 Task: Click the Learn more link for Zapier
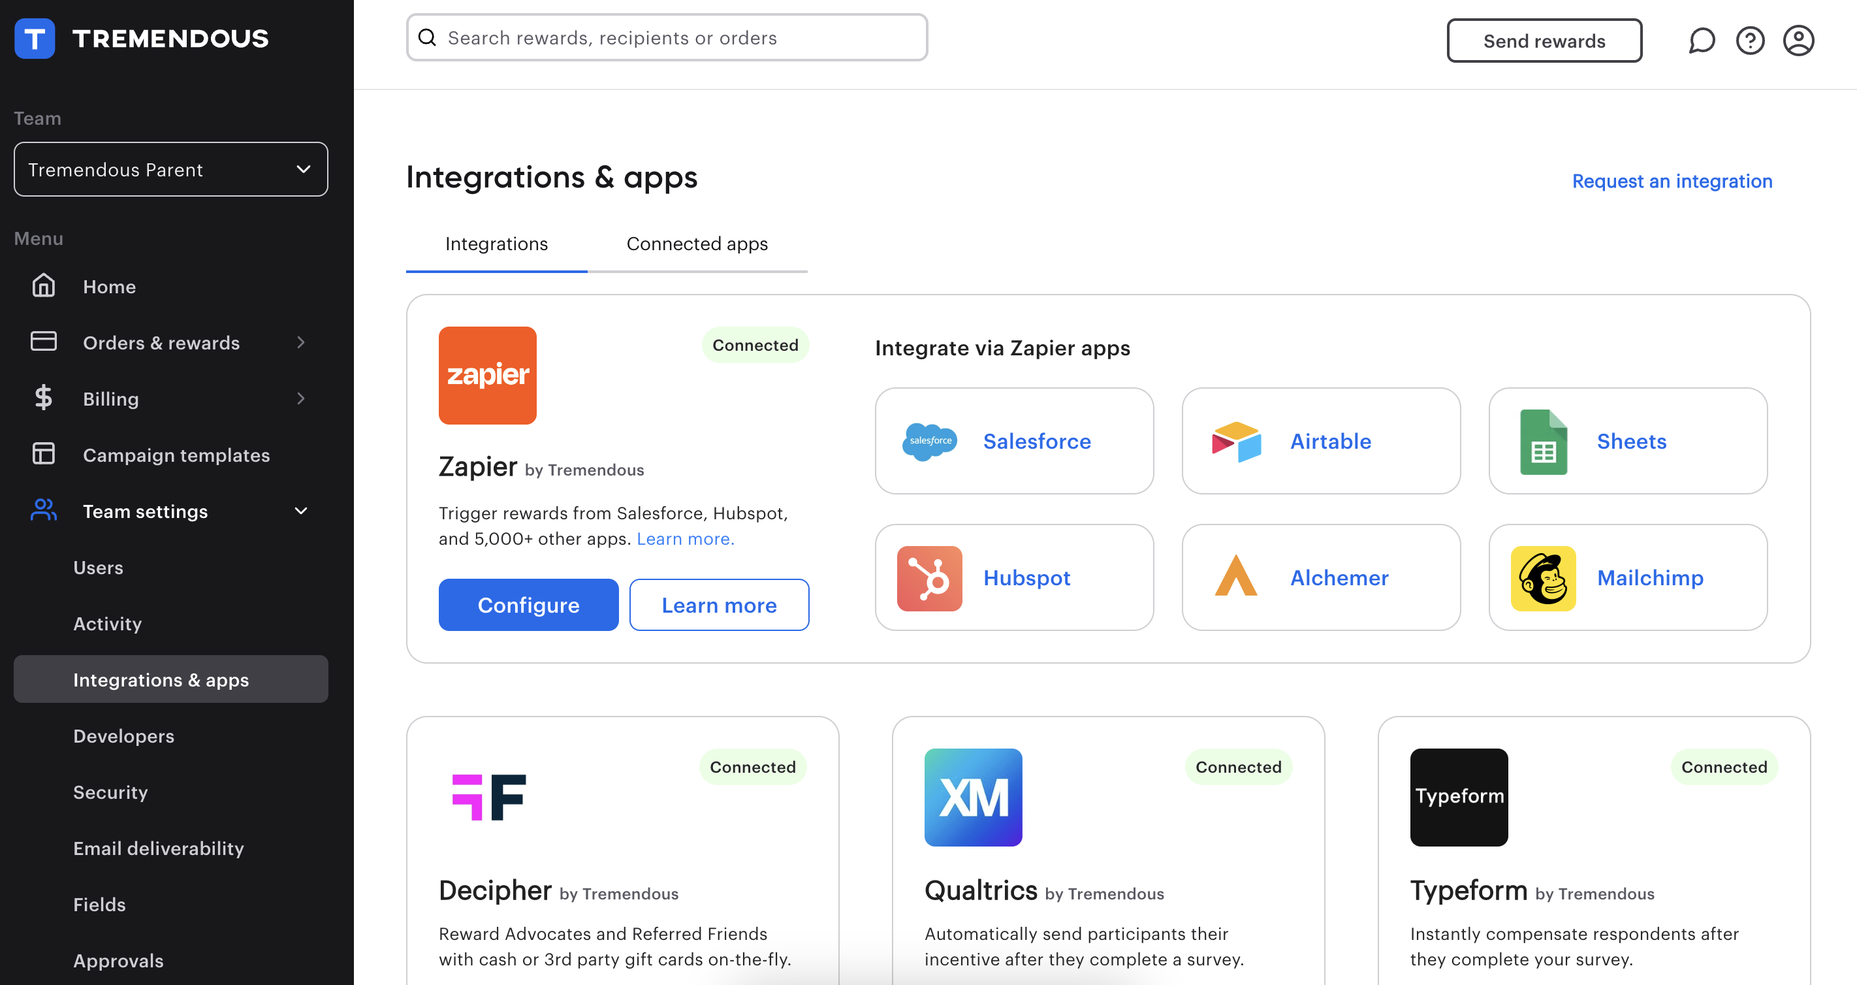(x=686, y=538)
